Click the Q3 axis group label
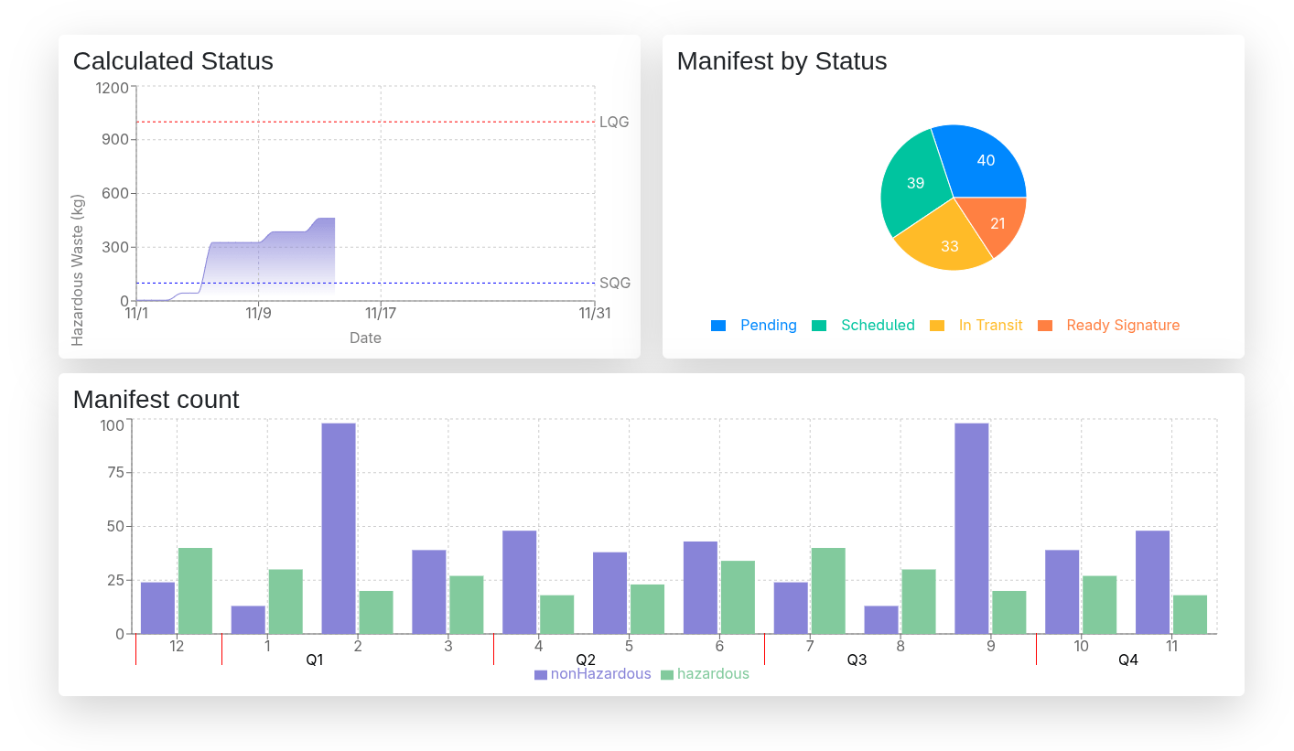This screenshot has width=1294, height=751. [x=856, y=659]
